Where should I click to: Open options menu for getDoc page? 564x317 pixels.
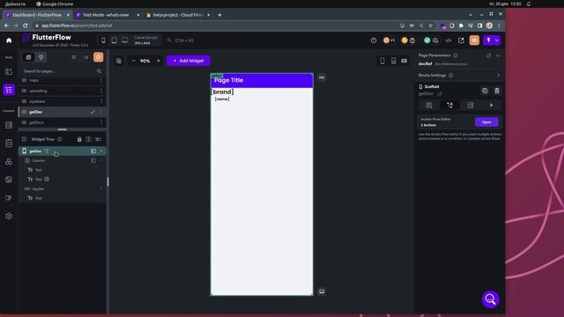101,112
